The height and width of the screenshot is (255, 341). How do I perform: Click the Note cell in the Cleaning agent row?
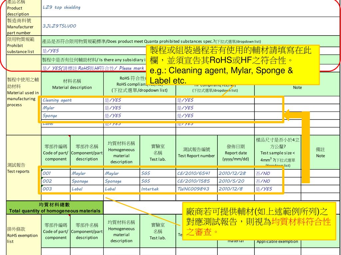coord(297,100)
